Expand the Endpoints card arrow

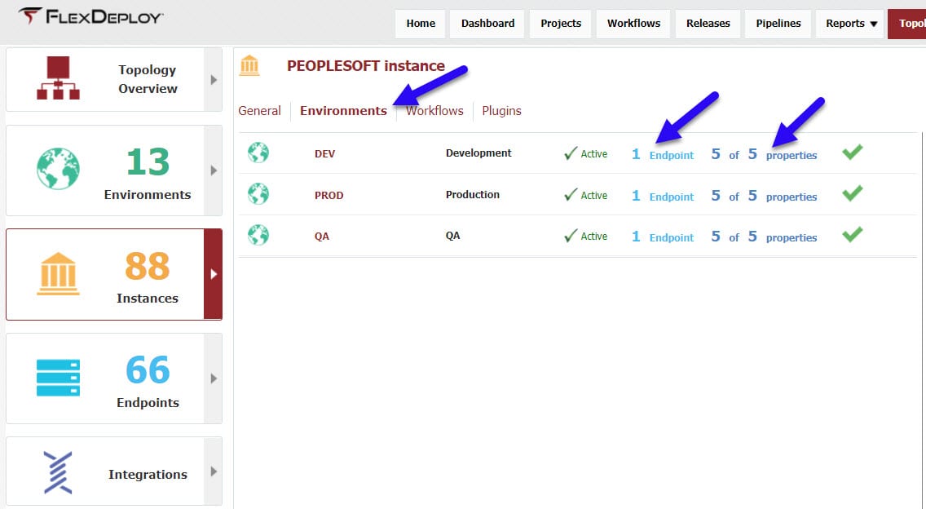click(x=214, y=378)
